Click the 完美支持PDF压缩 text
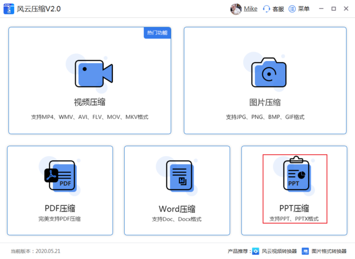 click(60, 219)
